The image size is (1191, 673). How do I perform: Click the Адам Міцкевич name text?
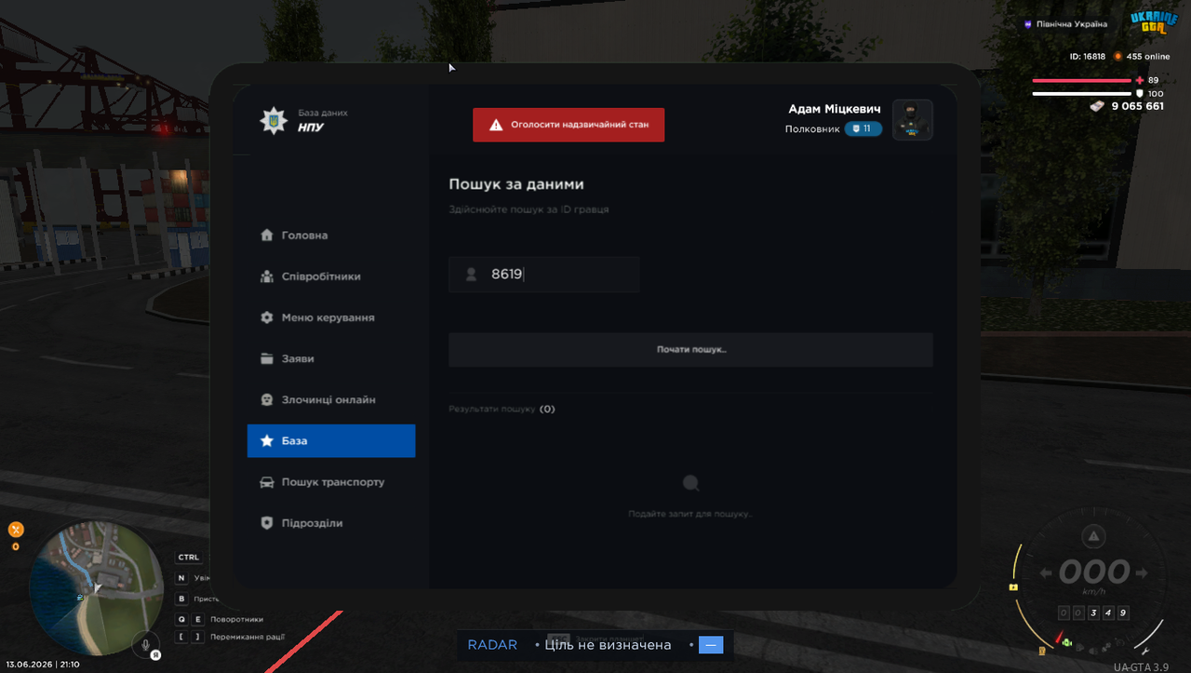[835, 109]
